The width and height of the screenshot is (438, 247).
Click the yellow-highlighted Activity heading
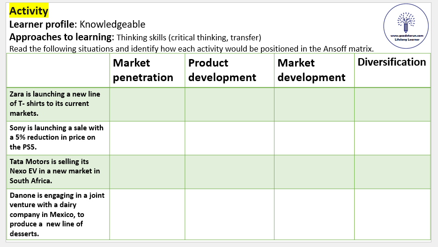click(29, 10)
